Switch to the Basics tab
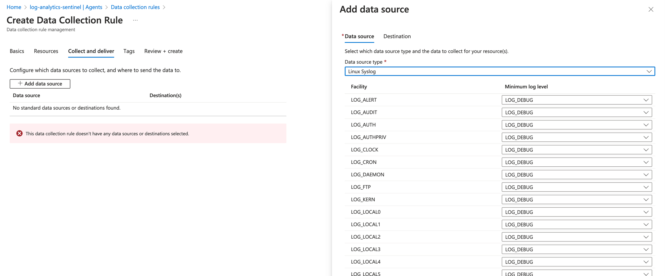The image size is (665, 276). [x=17, y=51]
